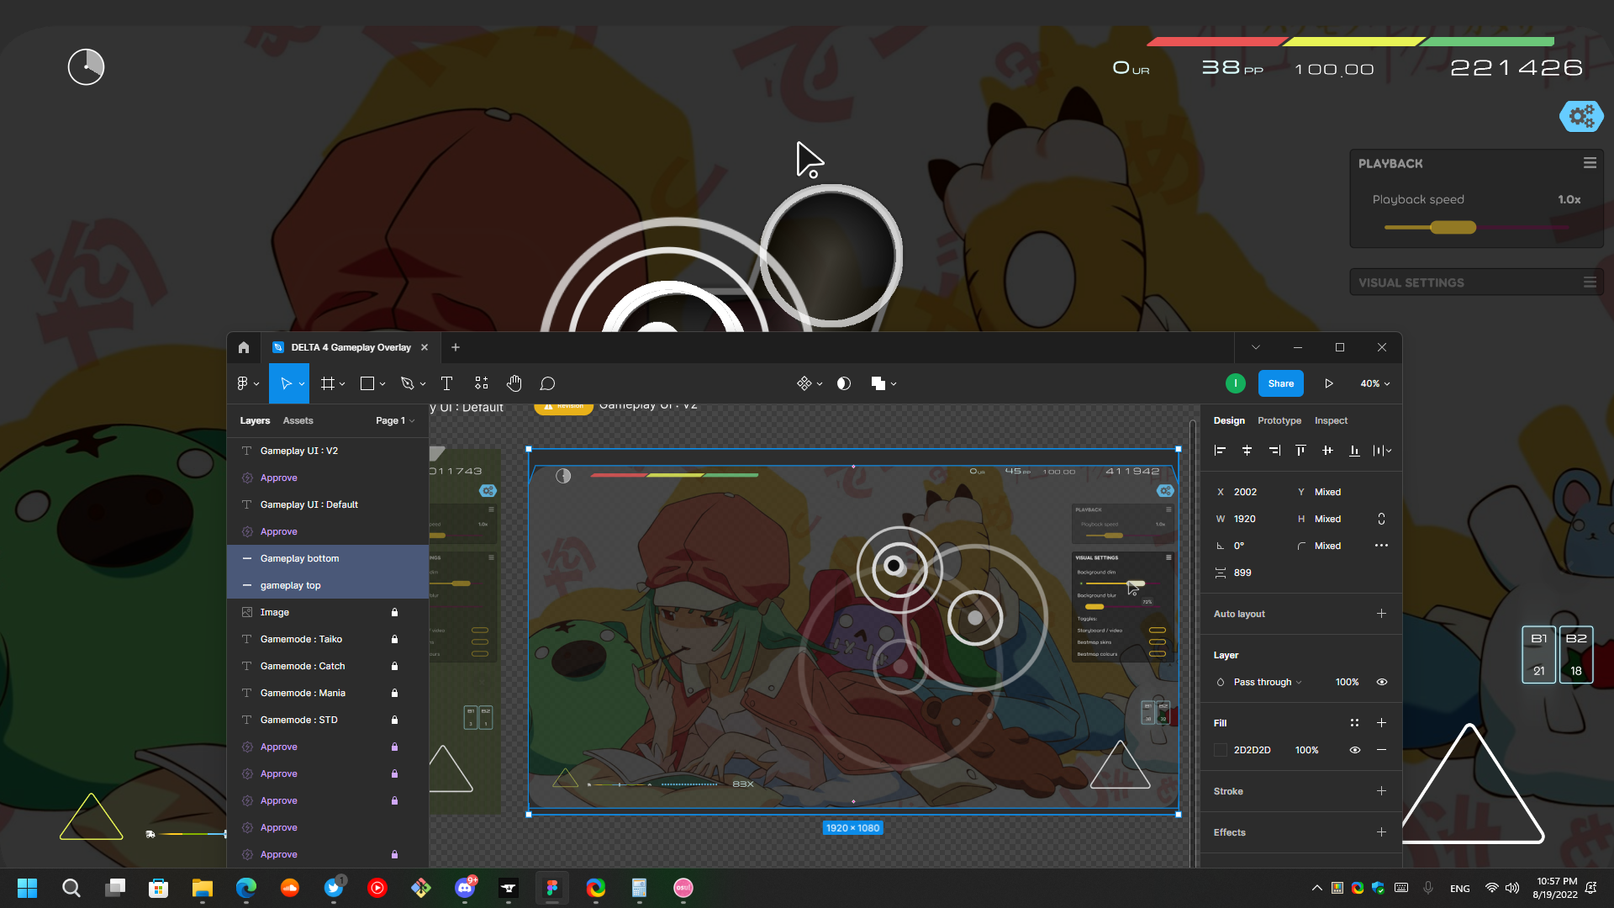Open the Pass through blend mode dropdown
Screen dimensions: 1614x908
(x=1268, y=682)
